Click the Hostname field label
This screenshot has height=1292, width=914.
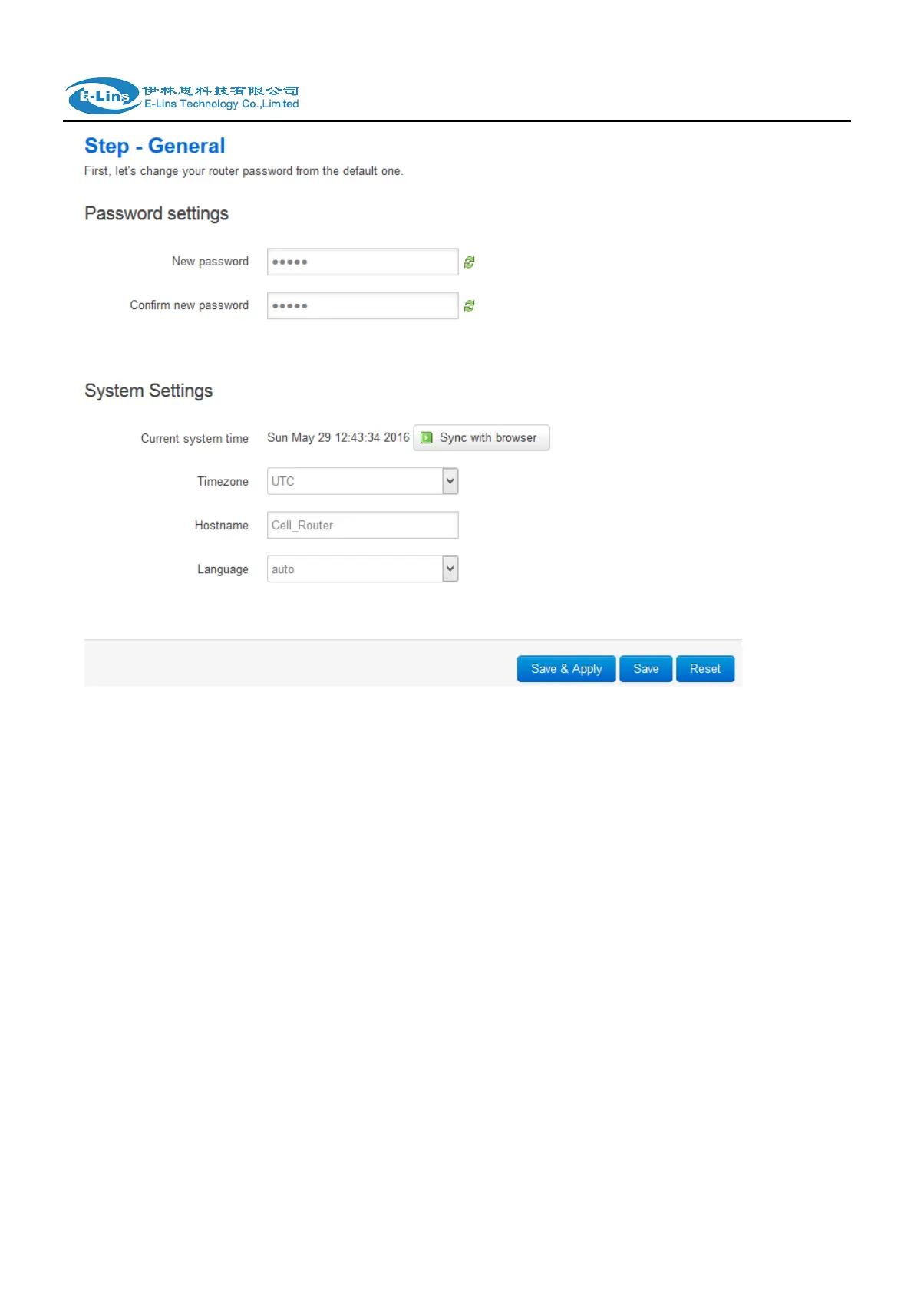(x=221, y=526)
